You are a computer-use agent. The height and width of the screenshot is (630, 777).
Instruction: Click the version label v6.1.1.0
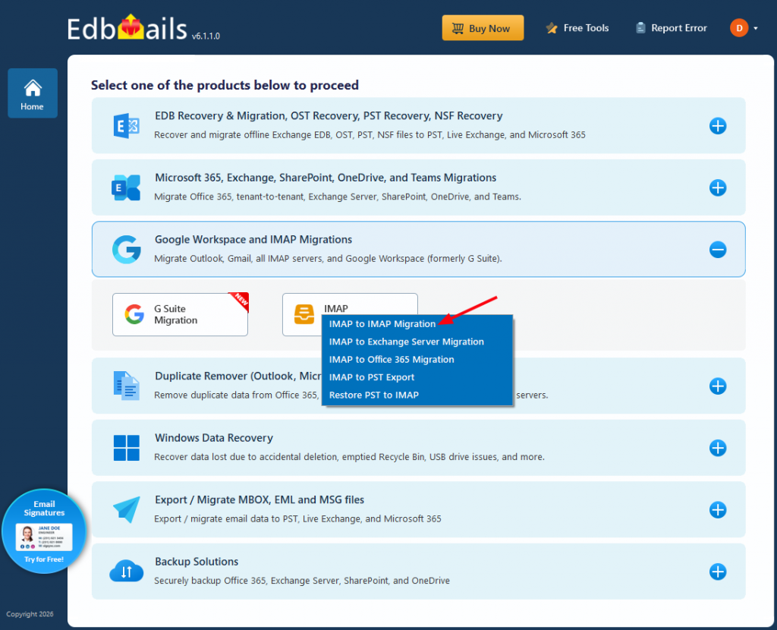(206, 36)
